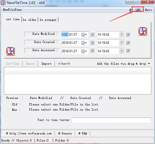
Task: Switch to the be younger tab
Action: (48, 20)
